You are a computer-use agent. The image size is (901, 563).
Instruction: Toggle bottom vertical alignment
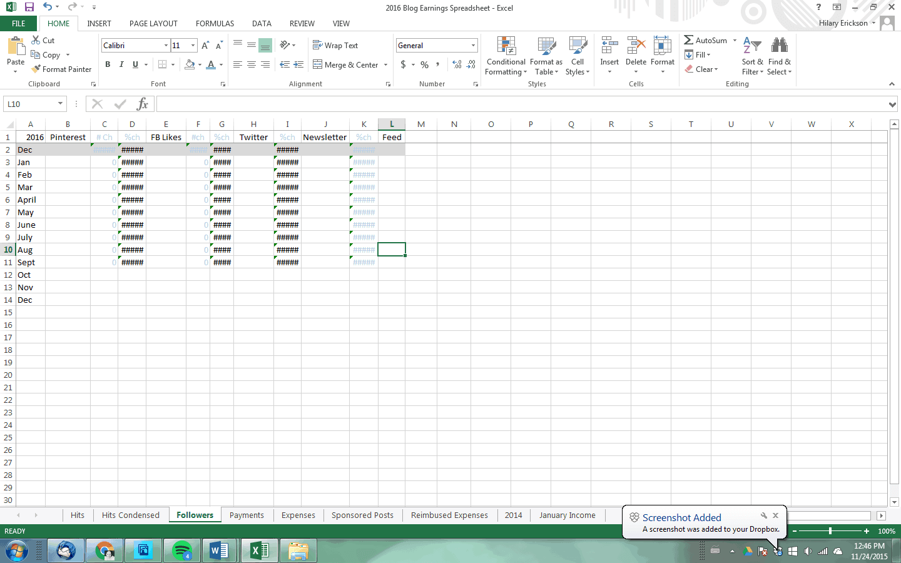265,45
